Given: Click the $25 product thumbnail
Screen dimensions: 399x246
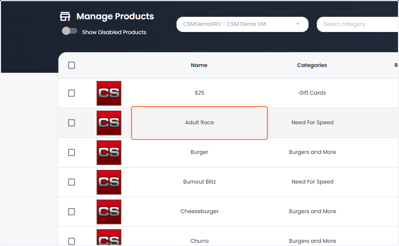Looking at the screenshot, I should pyautogui.click(x=109, y=93).
